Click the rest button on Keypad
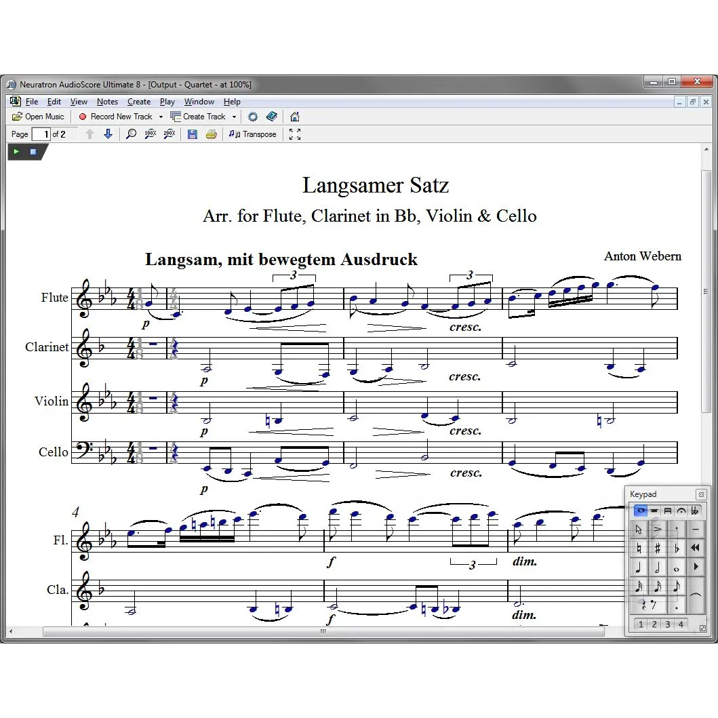The image size is (718, 718). 648,605
